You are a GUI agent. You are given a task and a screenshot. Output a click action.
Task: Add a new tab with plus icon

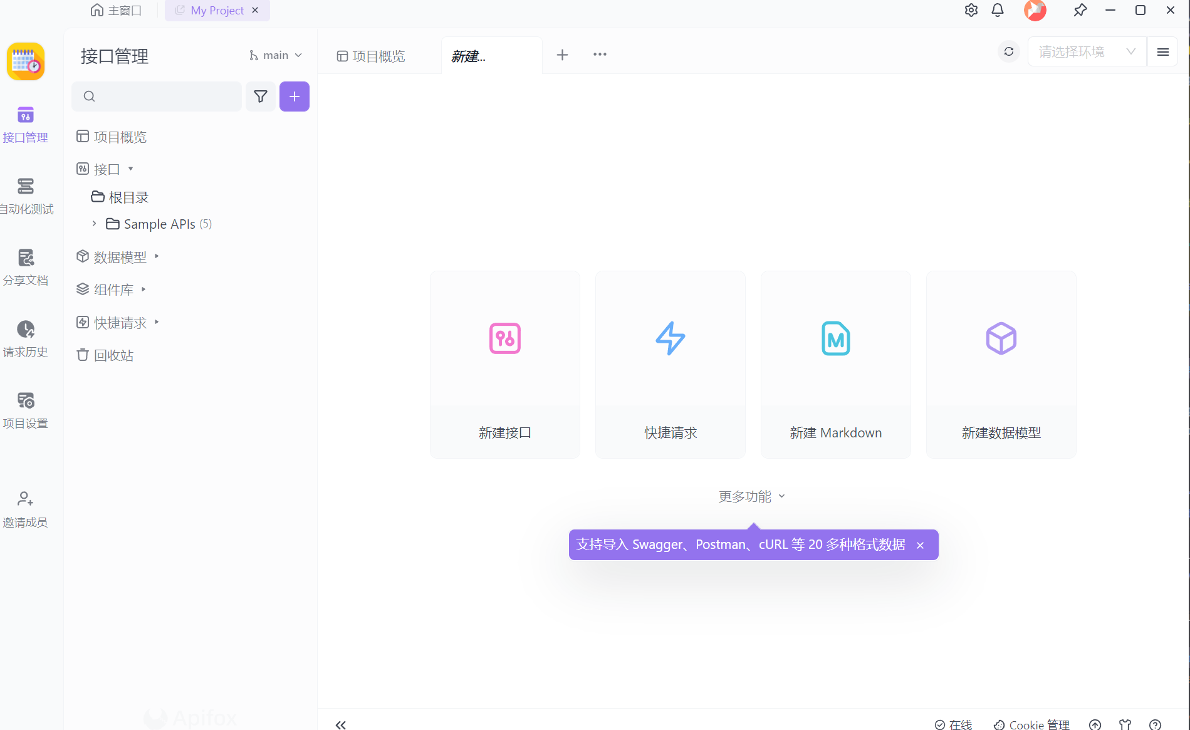pyautogui.click(x=563, y=55)
